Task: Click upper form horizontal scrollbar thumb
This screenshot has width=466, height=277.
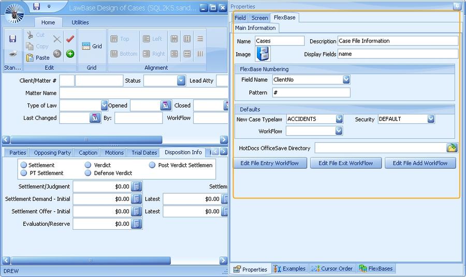Action: [x=86, y=139]
